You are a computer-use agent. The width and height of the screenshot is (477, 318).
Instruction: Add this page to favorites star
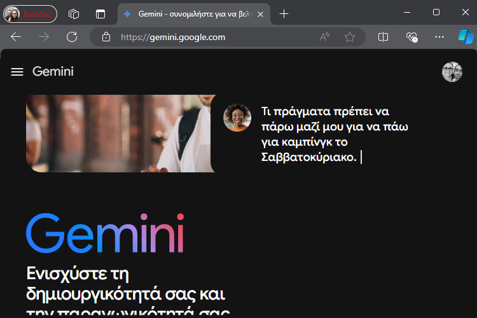350,37
